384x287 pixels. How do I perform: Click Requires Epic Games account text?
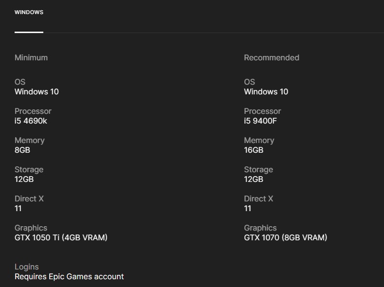(69, 276)
